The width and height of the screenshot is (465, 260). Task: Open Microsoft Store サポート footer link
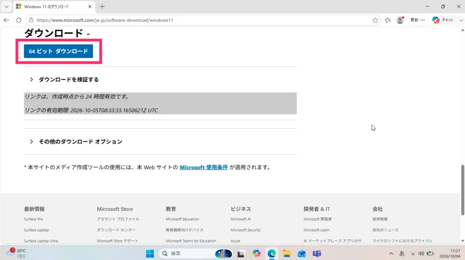tap(118, 241)
